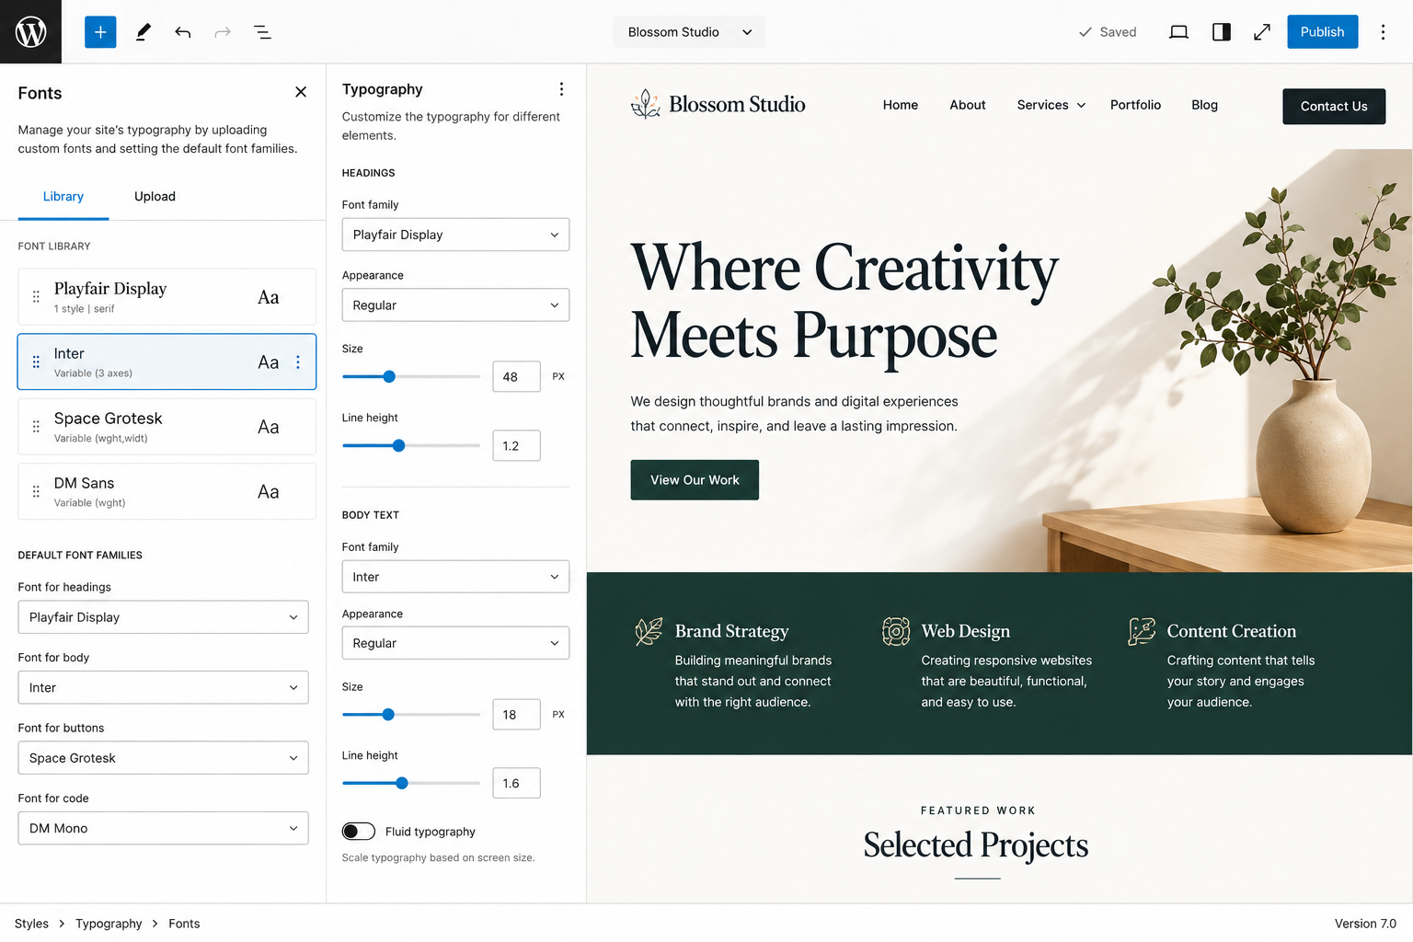Open the Body text font family dropdown
Viewport: 1413px width, 942px height.
point(455,577)
